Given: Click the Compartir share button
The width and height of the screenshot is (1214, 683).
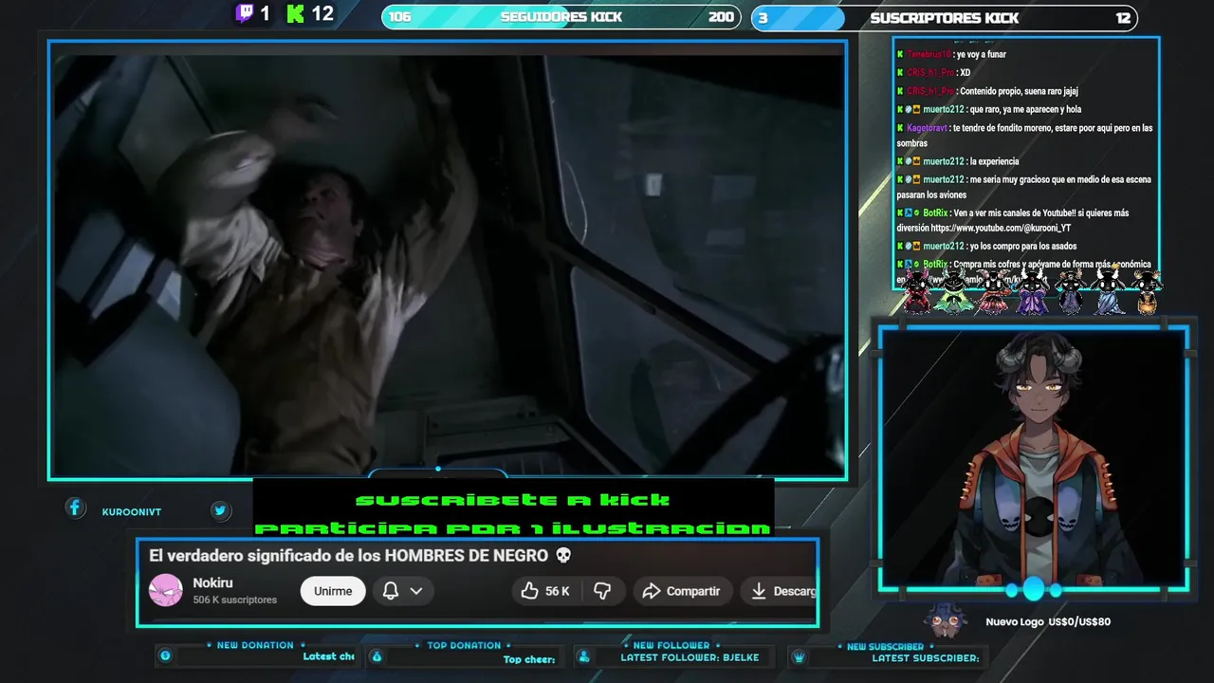Looking at the screenshot, I should coord(683,591).
